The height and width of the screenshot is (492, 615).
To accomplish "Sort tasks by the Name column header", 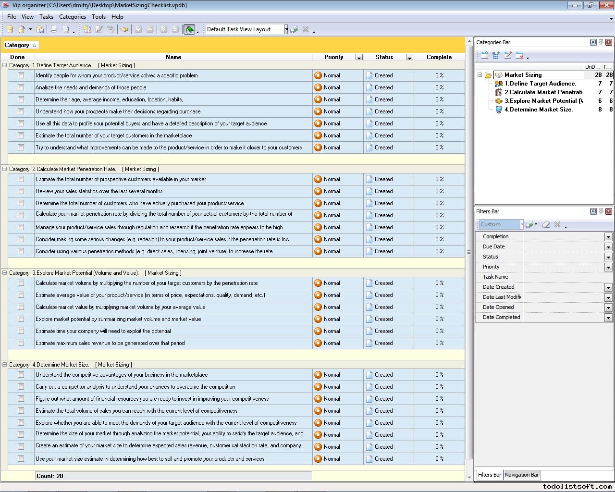I will point(173,57).
